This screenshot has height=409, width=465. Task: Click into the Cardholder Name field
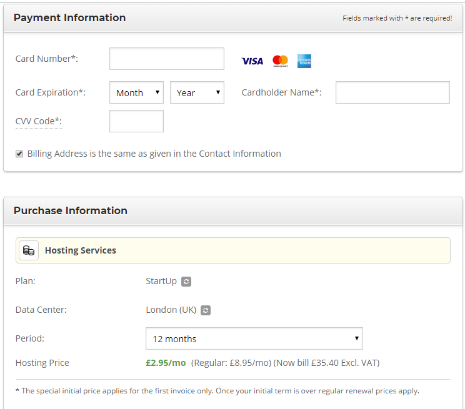coord(392,92)
